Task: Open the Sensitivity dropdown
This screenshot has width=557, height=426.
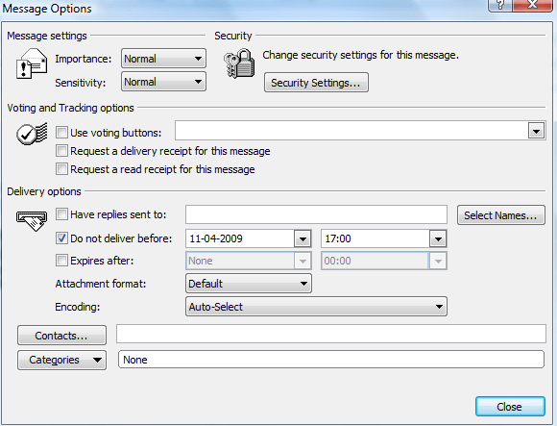Action: pos(163,82)
